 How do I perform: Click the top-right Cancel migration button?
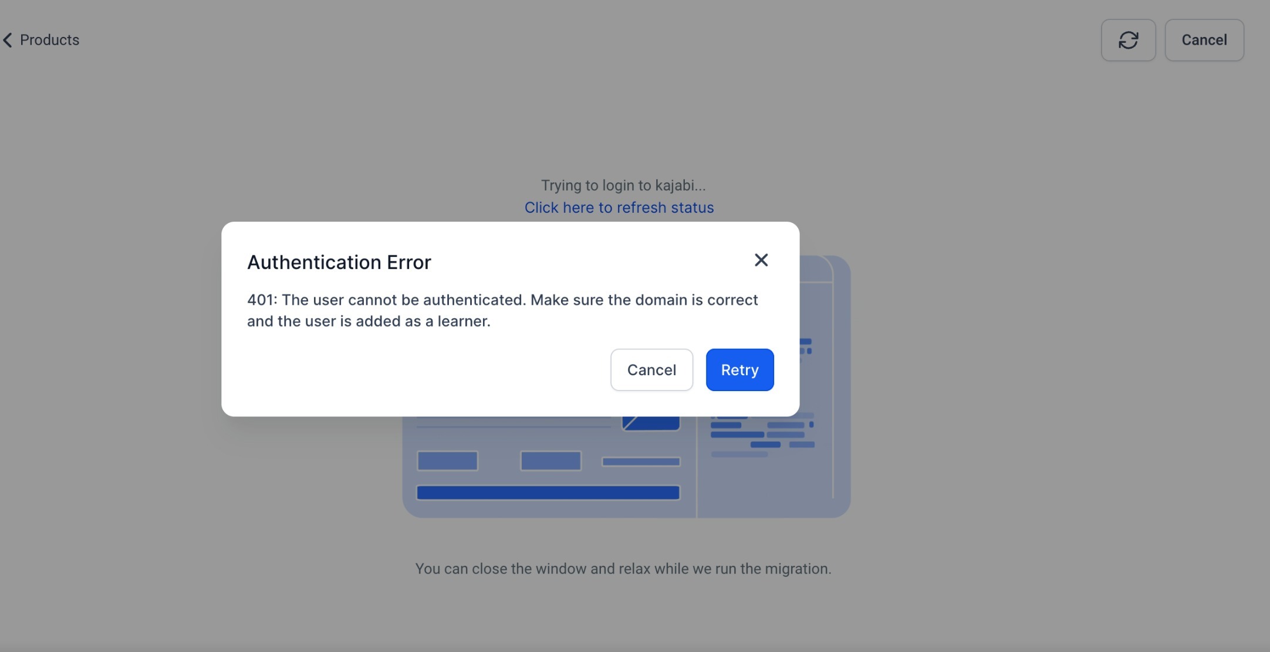[1204, 40]
